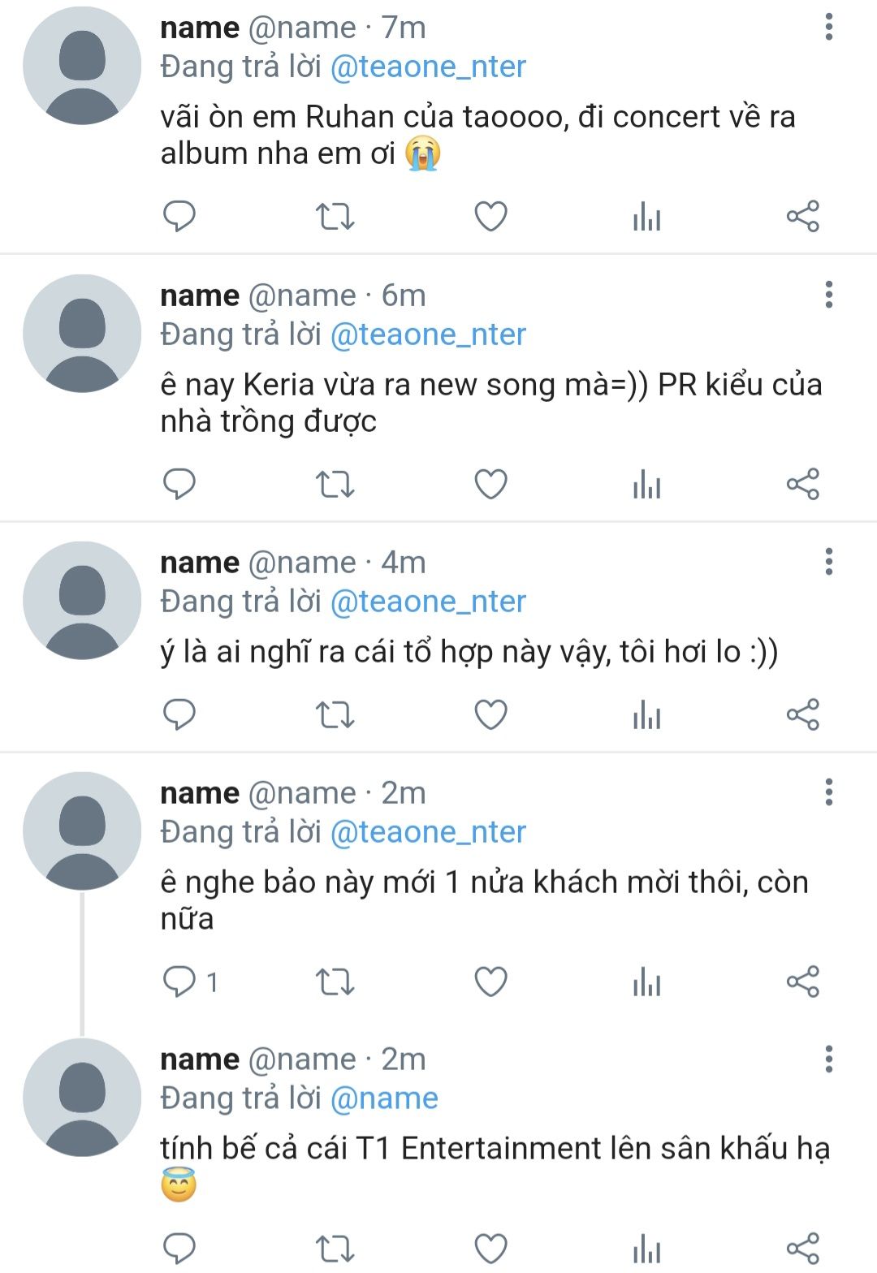Open @teaone_nter link in the first tweet
The height and width of the screenshot is (1273, 877).
pos(428,67)
